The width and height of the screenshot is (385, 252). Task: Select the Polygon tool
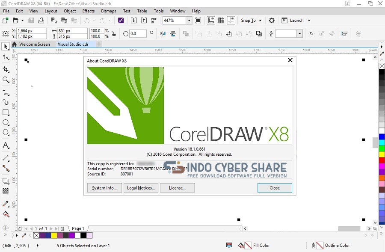coord(6,133)
